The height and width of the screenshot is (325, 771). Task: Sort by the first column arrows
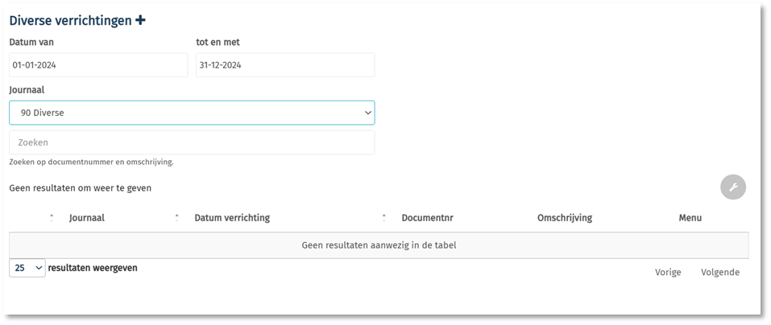[52, 218]
